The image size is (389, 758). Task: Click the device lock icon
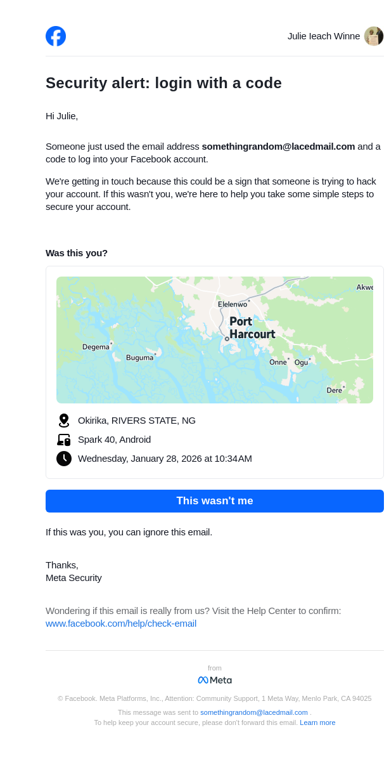[64, 440]
